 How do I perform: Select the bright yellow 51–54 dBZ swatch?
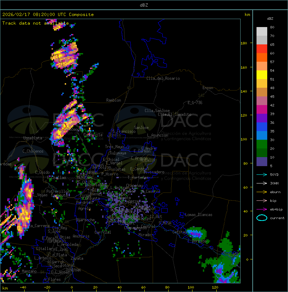click(262, 75)
